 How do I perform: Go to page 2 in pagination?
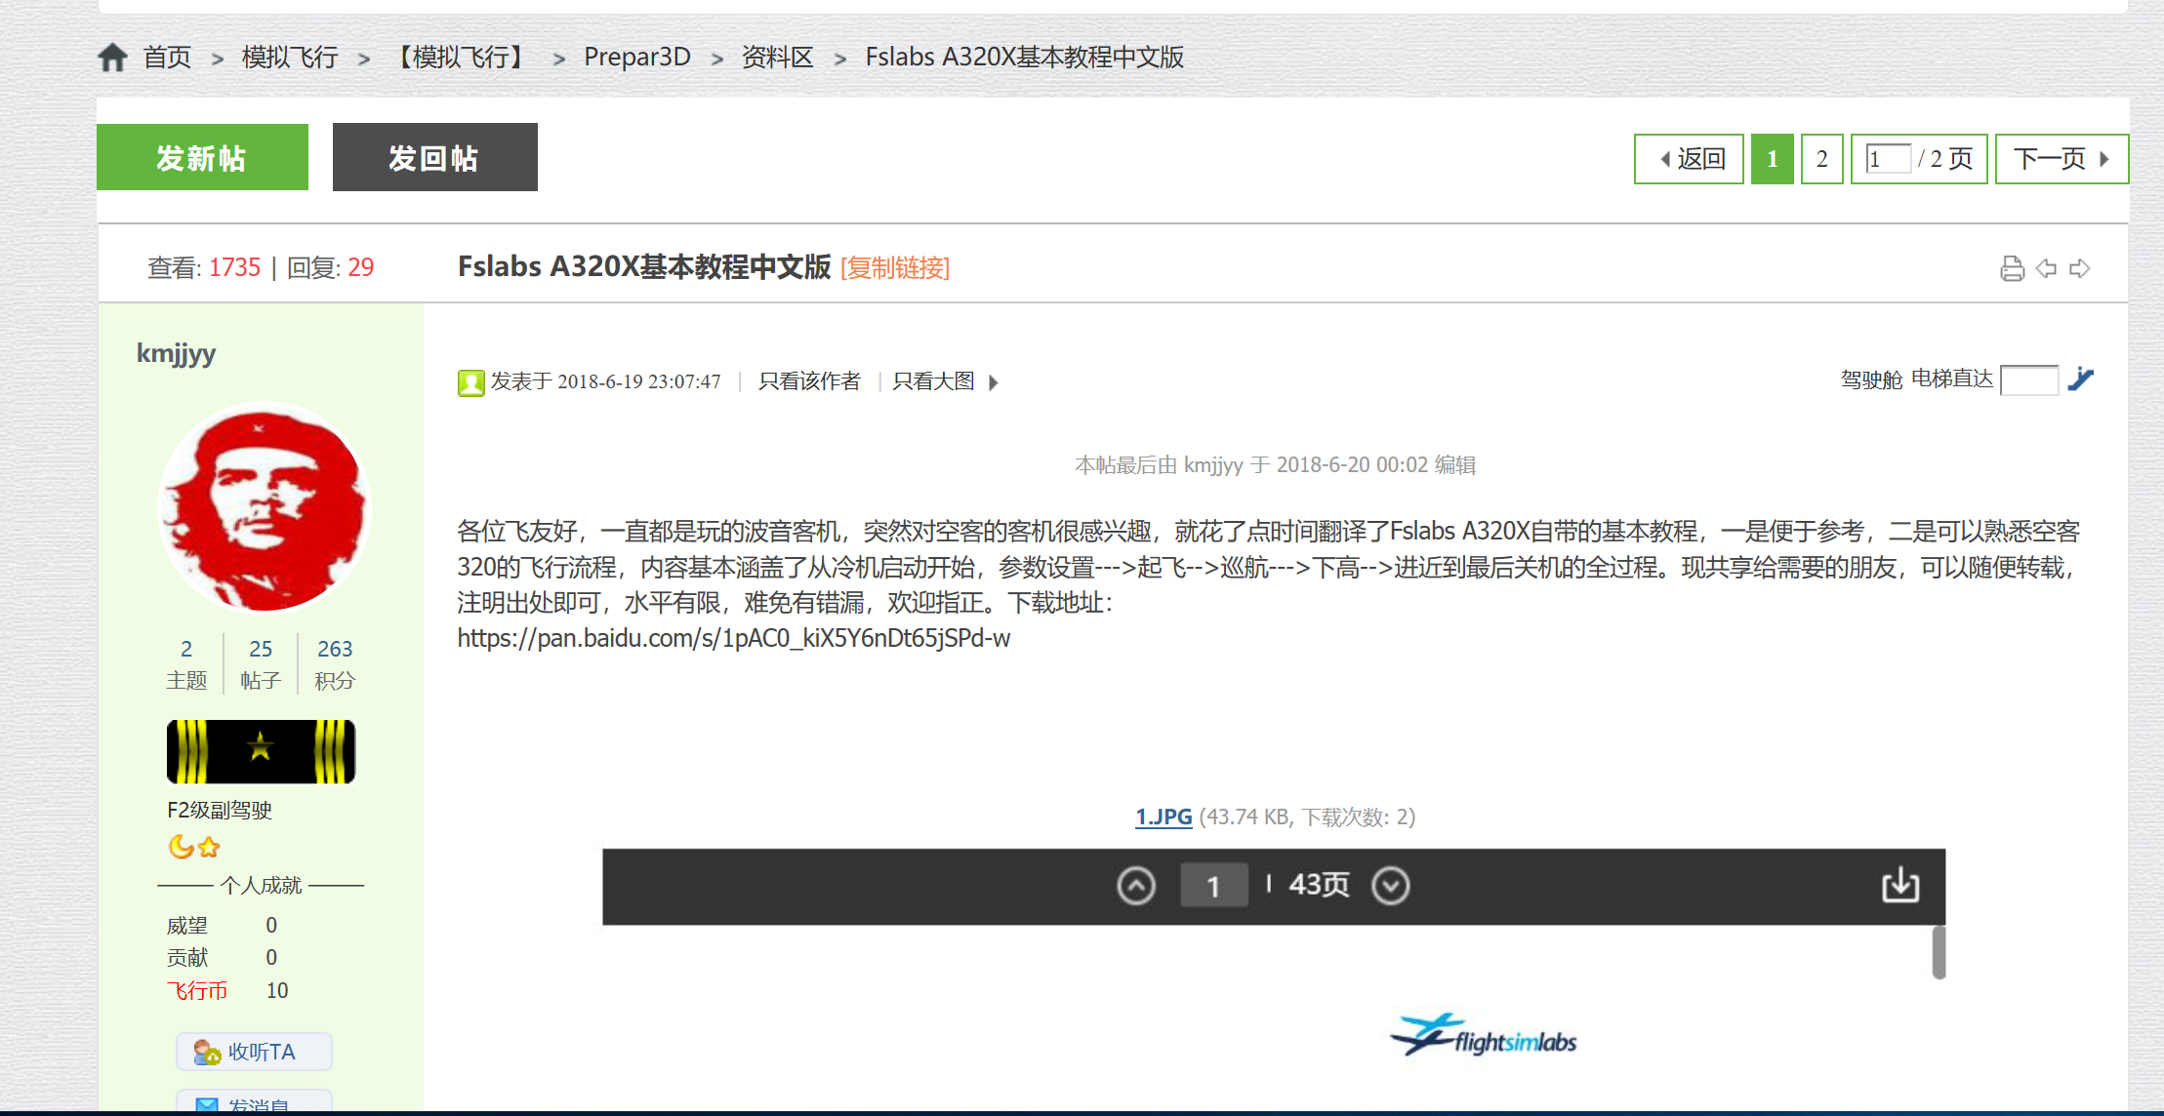click(x=1821, y=159)
